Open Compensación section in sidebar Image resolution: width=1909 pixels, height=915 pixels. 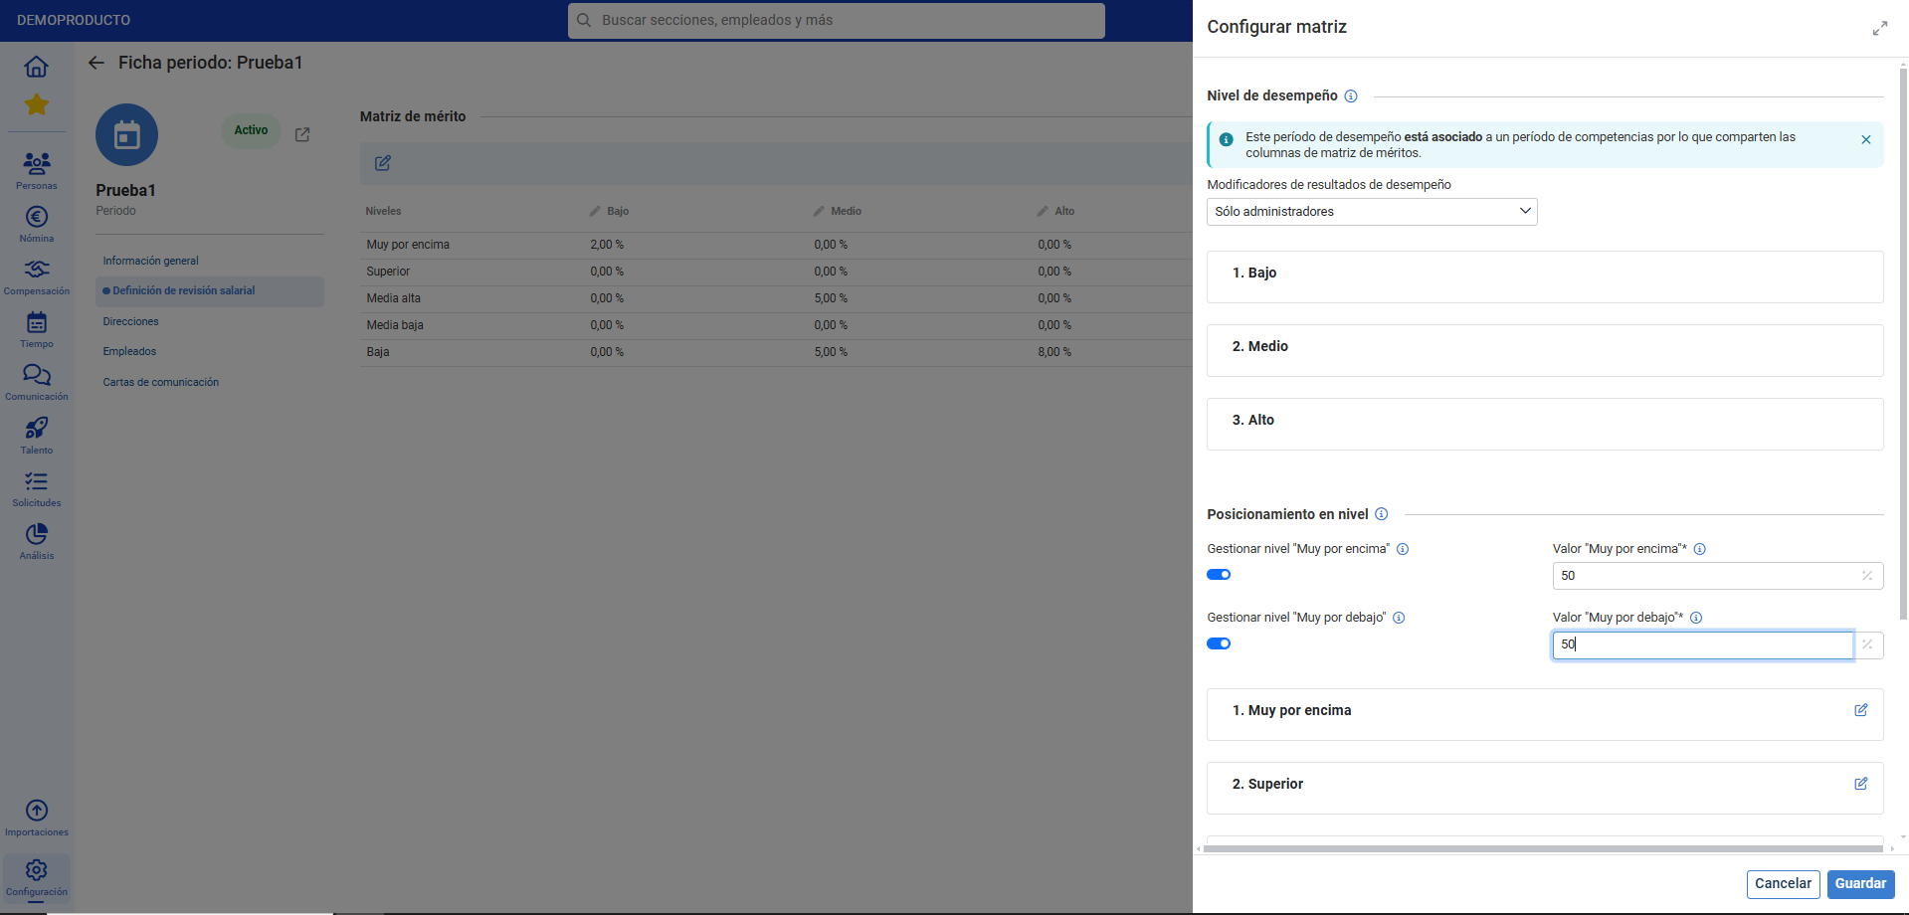coord(37,276)
